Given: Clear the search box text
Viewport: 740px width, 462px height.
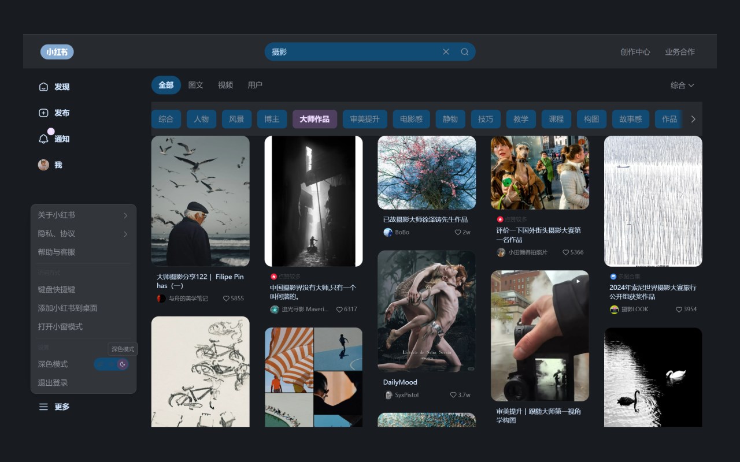Looking at the screenshot, I should pos(446,52).
